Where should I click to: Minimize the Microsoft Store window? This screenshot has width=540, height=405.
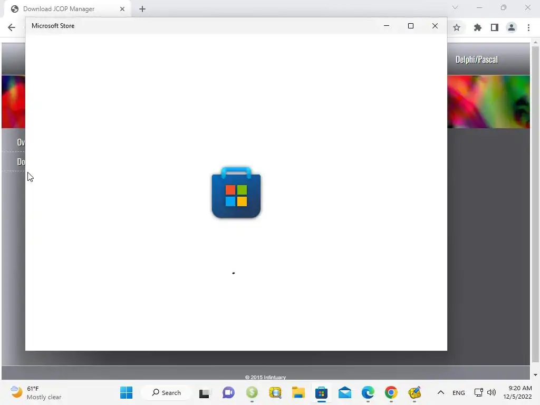[x=387, y=26]
